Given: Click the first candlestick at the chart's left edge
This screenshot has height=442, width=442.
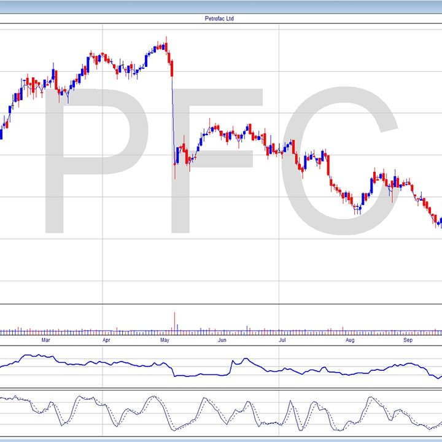Looking at the screenshot, I should coord(2,131).
